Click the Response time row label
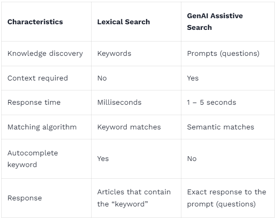Image resolution: width=276 pixels, height=219 pixels. click(34, 103)
